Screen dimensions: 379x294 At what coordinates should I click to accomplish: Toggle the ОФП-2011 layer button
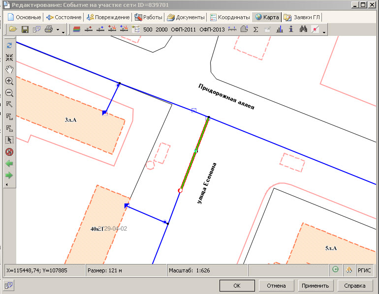pos(183,29)
